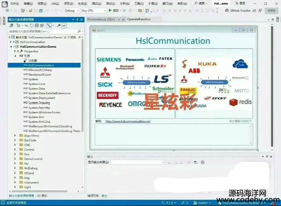281x206 pixels.
Task: Open the 文件(F) menu
Action: pos(14,3)
